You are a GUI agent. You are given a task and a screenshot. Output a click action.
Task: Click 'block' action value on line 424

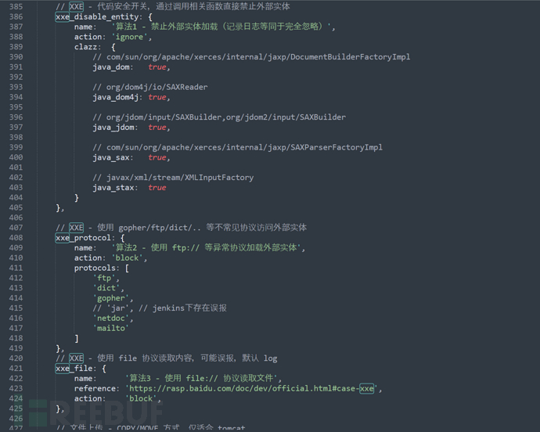141,398
